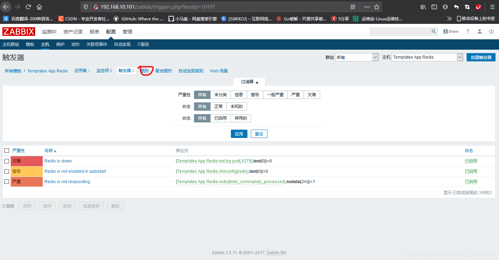The width and height of the screenshot is (499, 260).
Task: Reload the page with refresh icon
Action: (28, 7)
